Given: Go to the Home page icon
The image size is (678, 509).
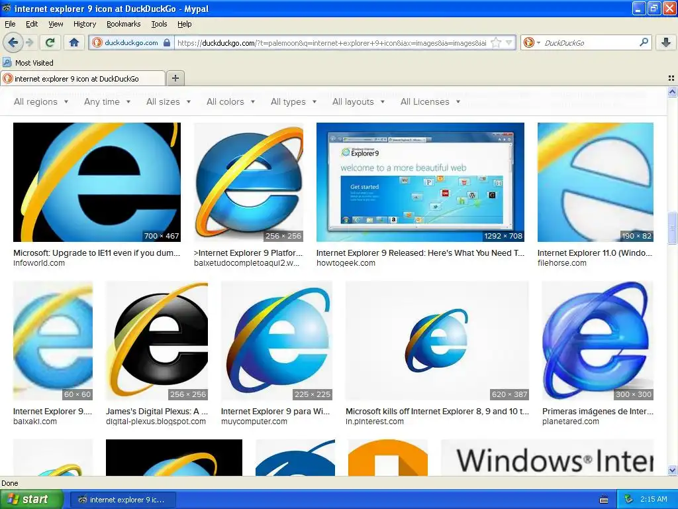Looking at the screenshot, I should point(74,42).
